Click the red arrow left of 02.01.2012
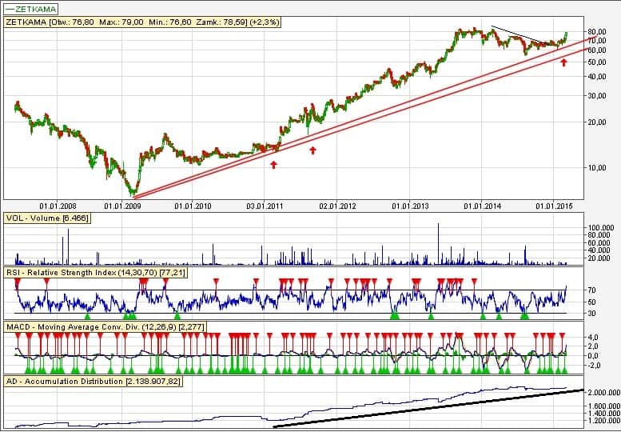This screenshot has width=621, height=432. (312, 150)
